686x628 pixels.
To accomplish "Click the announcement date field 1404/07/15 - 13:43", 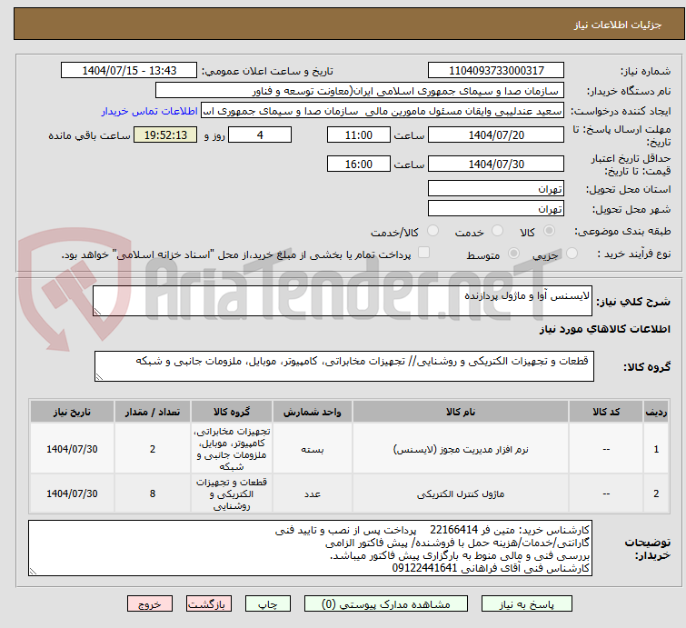I will [129, 71].
